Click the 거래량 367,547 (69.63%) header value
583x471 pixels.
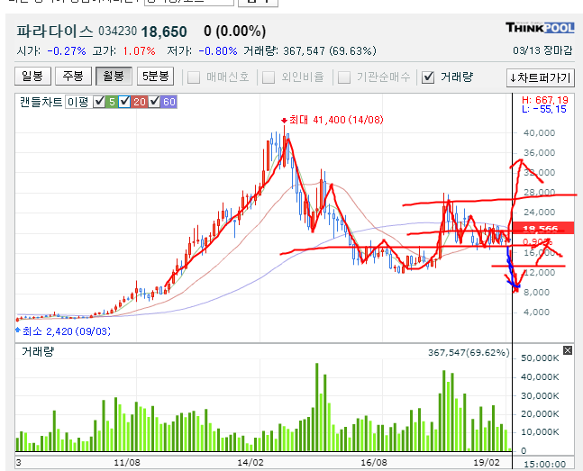310,50
